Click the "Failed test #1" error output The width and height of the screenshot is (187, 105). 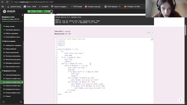coord(104,20)
